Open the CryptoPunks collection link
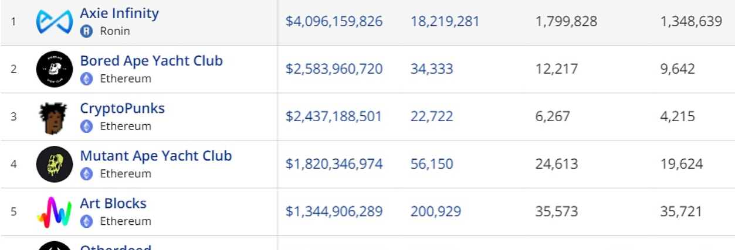Viewport: 735px width, 250px height. 122,108
